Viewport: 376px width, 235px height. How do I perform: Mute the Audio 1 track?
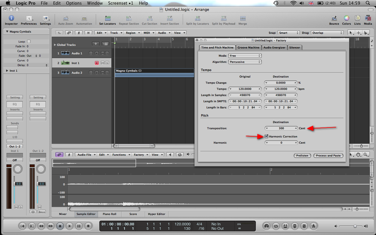103,53
